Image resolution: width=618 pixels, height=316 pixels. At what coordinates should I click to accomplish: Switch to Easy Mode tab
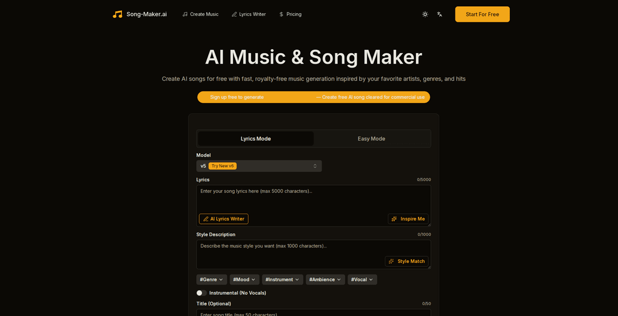pos(371,138)
